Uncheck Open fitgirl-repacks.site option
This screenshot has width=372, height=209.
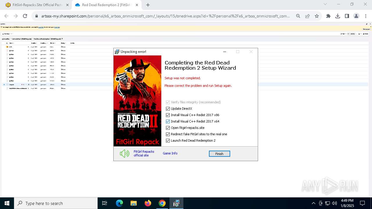coord(168,128)
